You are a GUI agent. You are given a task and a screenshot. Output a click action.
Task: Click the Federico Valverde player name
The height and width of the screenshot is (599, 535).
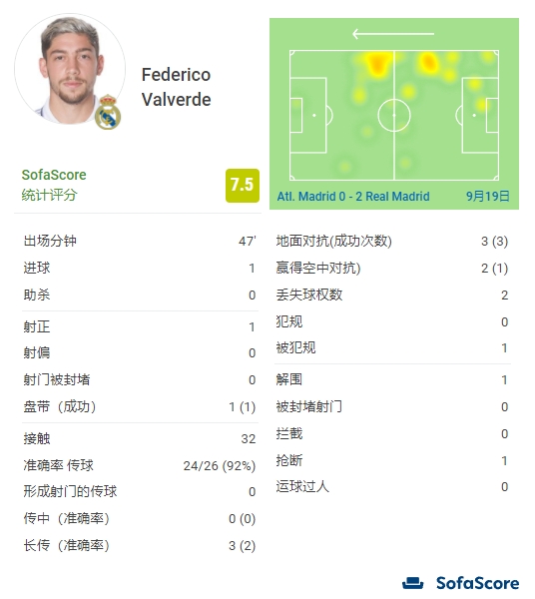(176, 87)
